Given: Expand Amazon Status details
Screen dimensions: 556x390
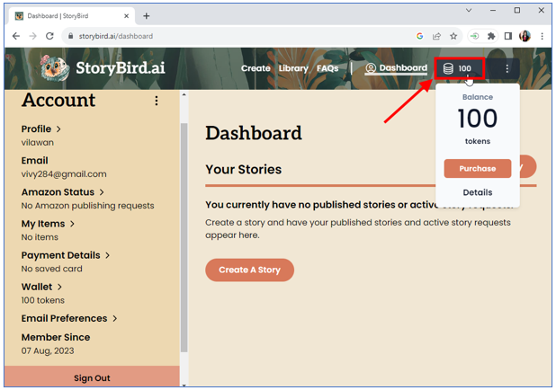Looking at the screenshot, I should [62, 192].
